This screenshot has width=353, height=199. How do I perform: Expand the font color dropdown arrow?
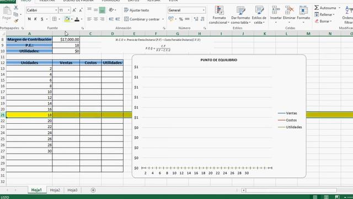click(x=82, y=19)
